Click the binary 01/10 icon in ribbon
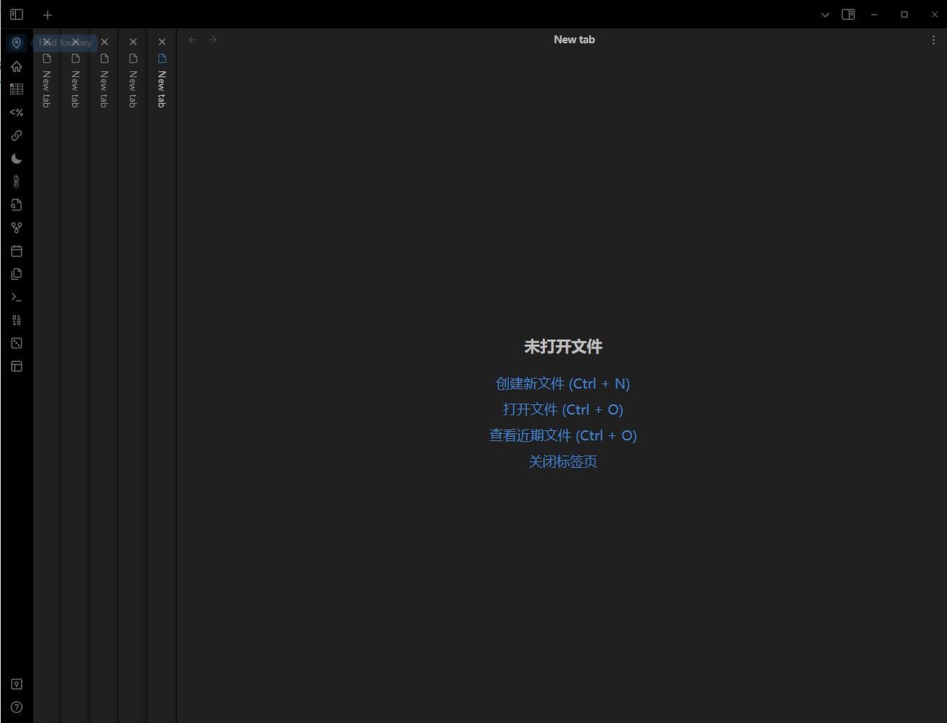 click(x=17, y=320)
